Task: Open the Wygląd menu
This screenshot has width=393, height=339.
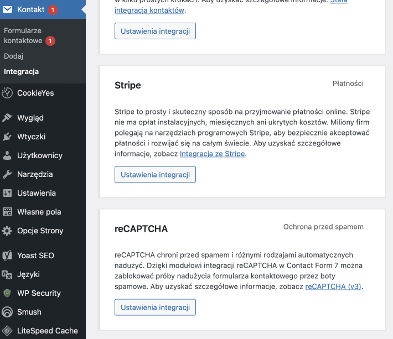Action: coord(43,118)
